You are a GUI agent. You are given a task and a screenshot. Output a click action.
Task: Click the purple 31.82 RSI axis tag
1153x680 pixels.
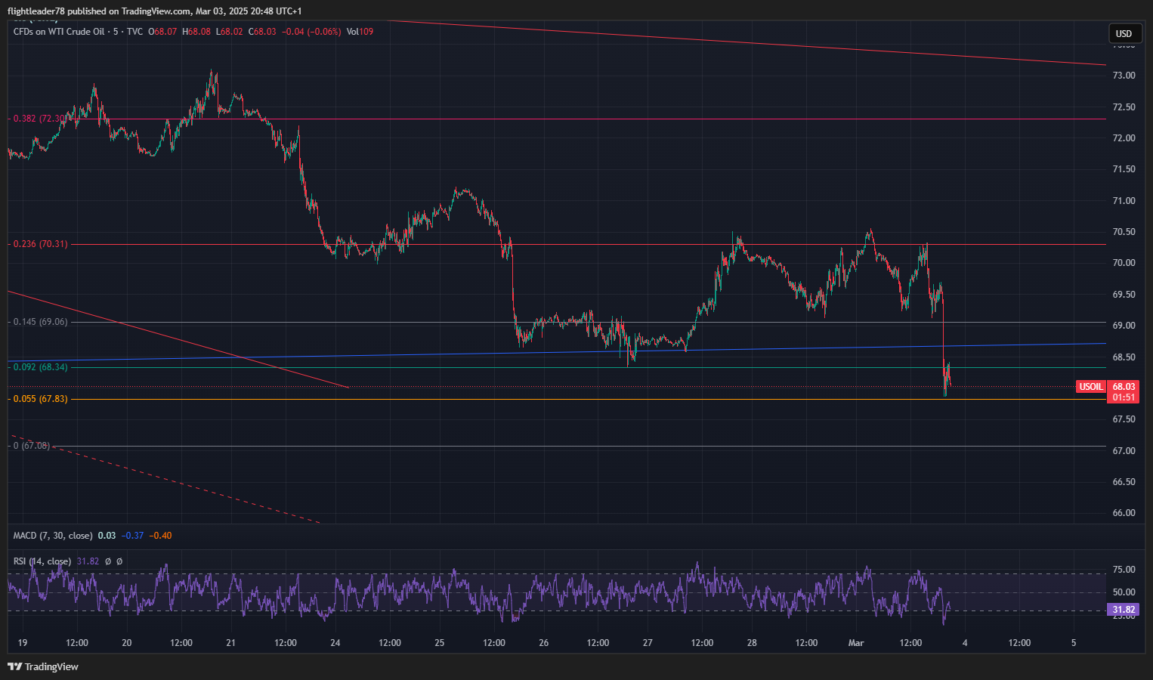tap(1124, 610)
